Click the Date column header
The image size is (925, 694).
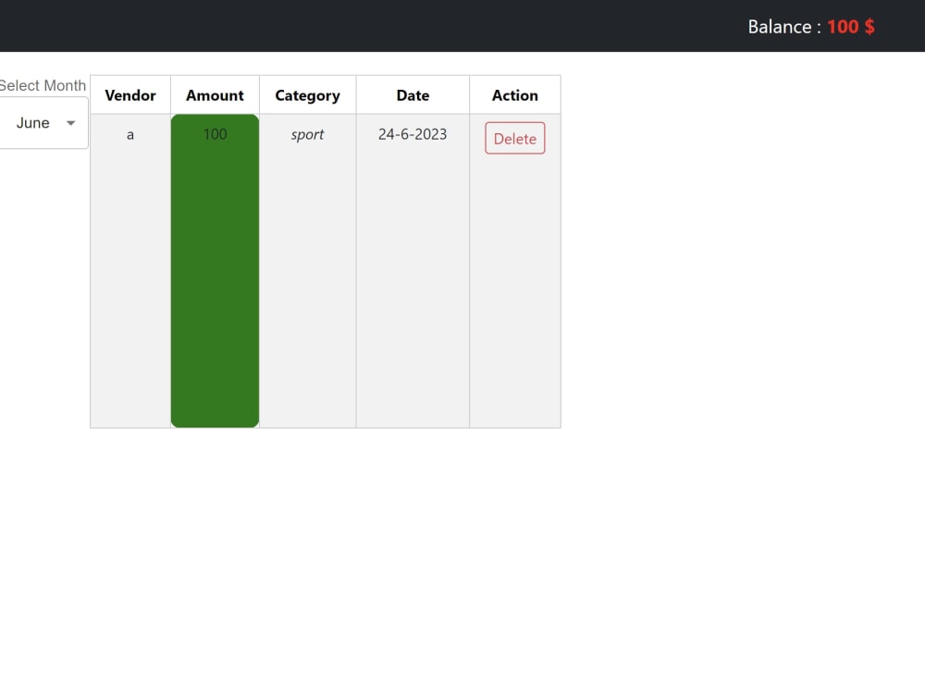pyautogui.click(x=413, y=94)
